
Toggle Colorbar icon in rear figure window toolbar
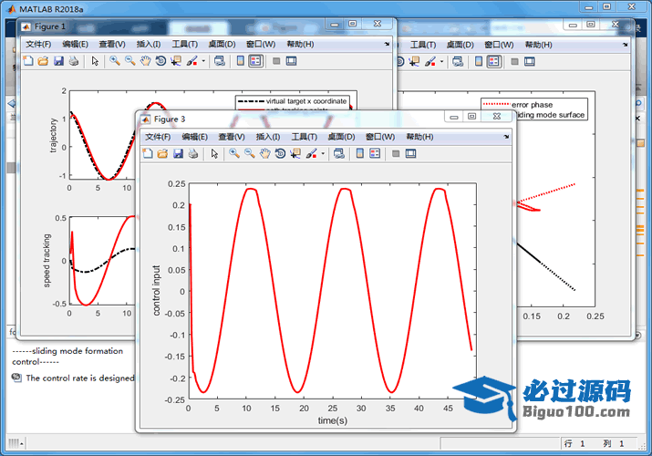(x=479, y=61)
